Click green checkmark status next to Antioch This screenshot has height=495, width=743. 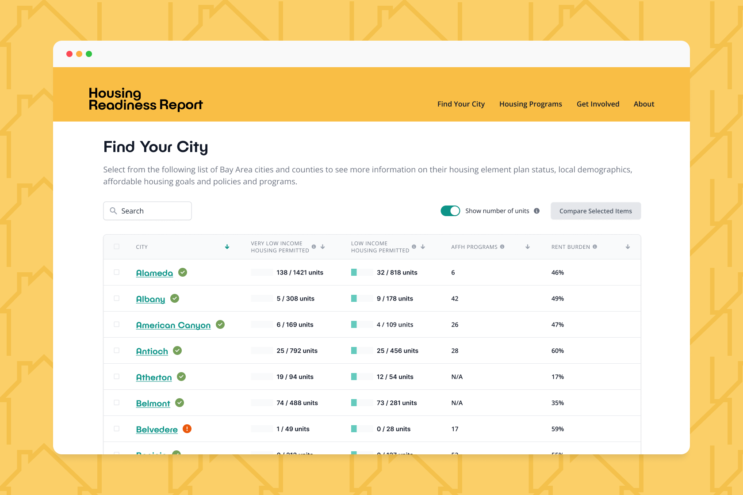coord(177,350)
